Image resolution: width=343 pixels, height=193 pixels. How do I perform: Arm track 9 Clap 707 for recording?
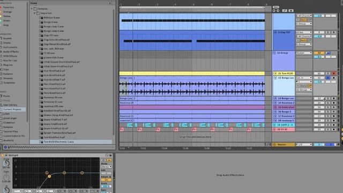click(333, 32)
